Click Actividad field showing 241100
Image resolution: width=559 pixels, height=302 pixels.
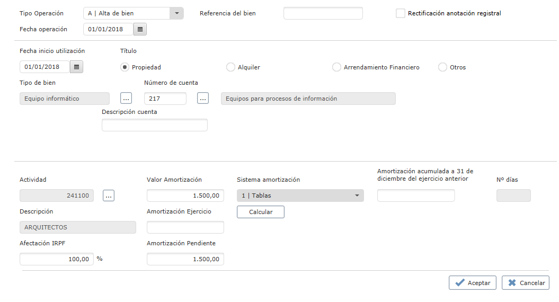[57, 196]
